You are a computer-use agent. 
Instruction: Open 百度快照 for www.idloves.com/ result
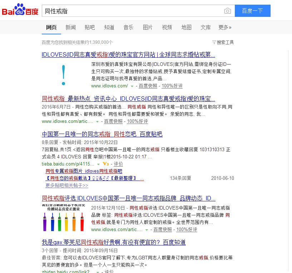tap(148, 86)
